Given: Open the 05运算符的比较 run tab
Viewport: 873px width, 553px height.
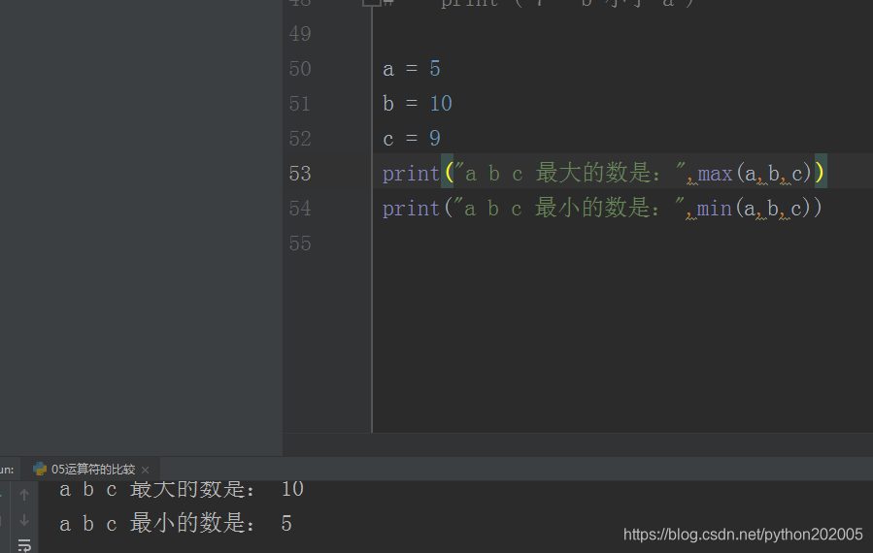Looking at the screenshot, I should (x=92, y=469).
